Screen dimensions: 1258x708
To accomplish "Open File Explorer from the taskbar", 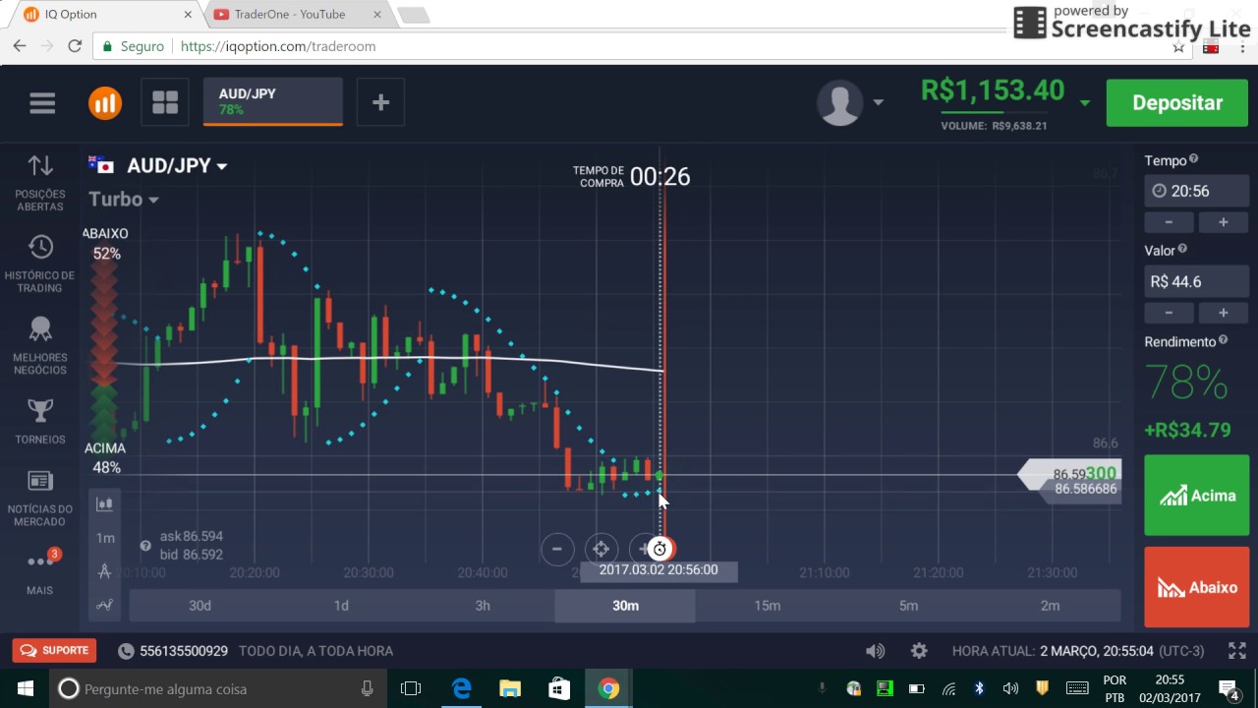I will 510,688.
